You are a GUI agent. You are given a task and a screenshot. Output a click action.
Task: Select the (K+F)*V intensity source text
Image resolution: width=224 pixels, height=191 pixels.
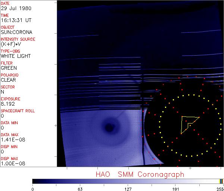[x=12, y=44]
